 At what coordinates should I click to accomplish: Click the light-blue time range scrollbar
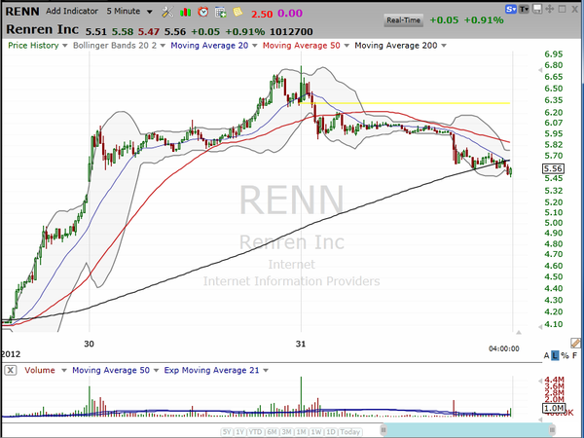pos(468,430)
